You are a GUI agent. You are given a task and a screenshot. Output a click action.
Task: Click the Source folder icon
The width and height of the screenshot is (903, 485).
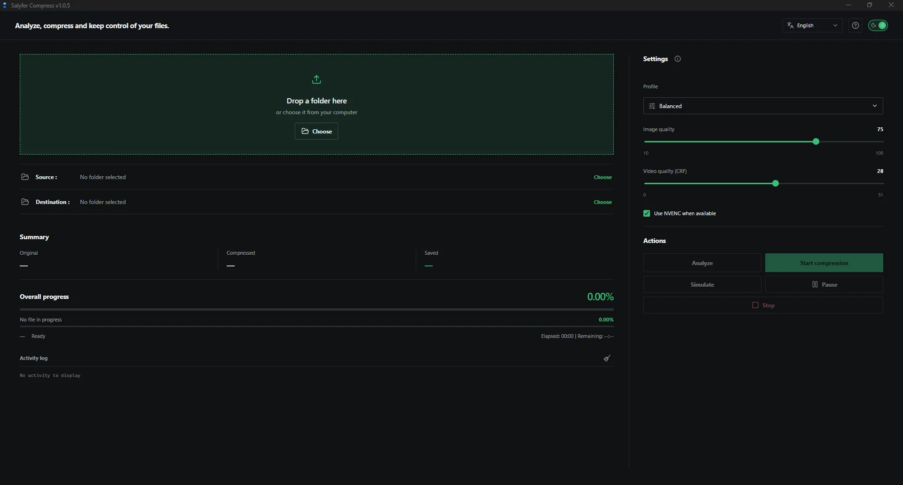[x=25, y=177]
